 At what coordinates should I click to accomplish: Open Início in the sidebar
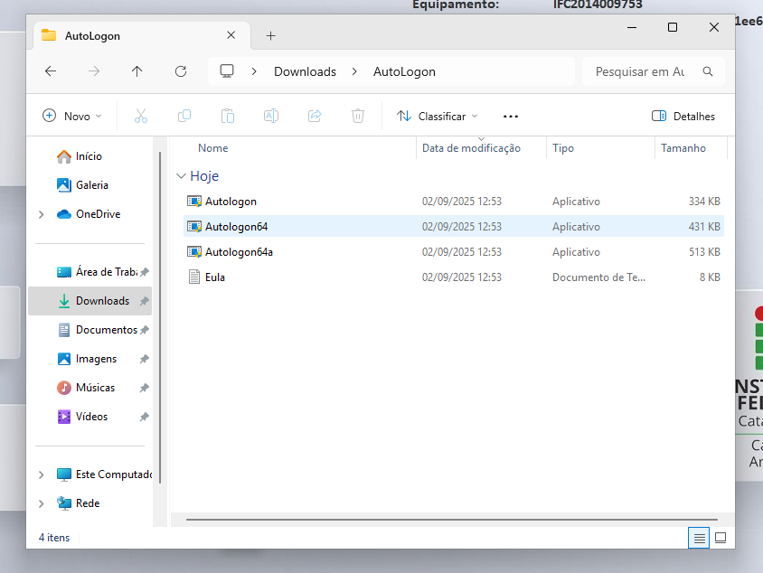pyautogui.click(x=90, y=156)
